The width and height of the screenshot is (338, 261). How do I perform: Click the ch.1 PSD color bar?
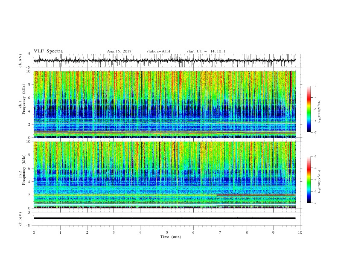[309, 109]
